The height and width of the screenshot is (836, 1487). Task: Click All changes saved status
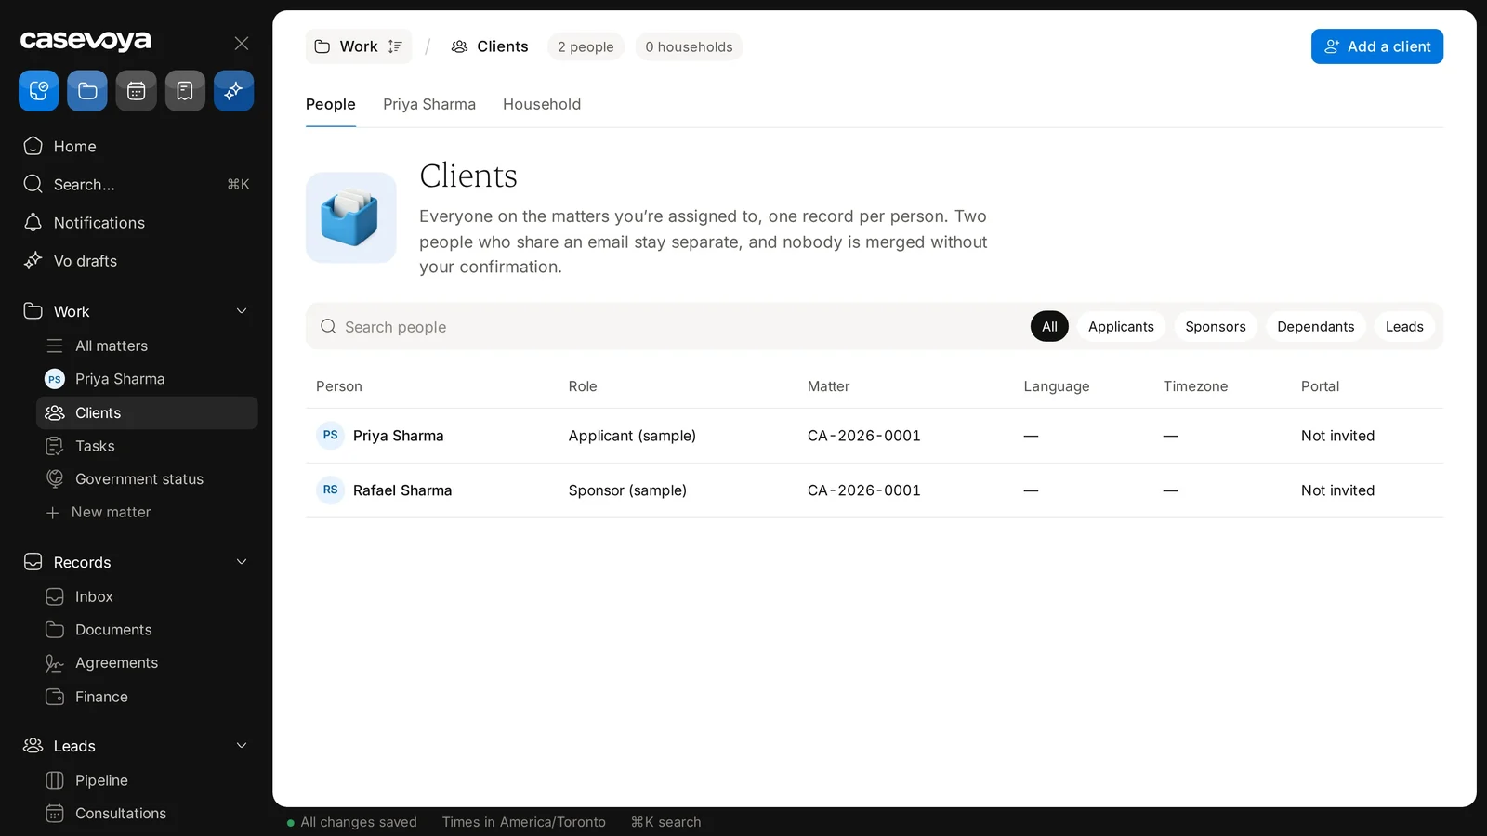[x=352, y=822]
